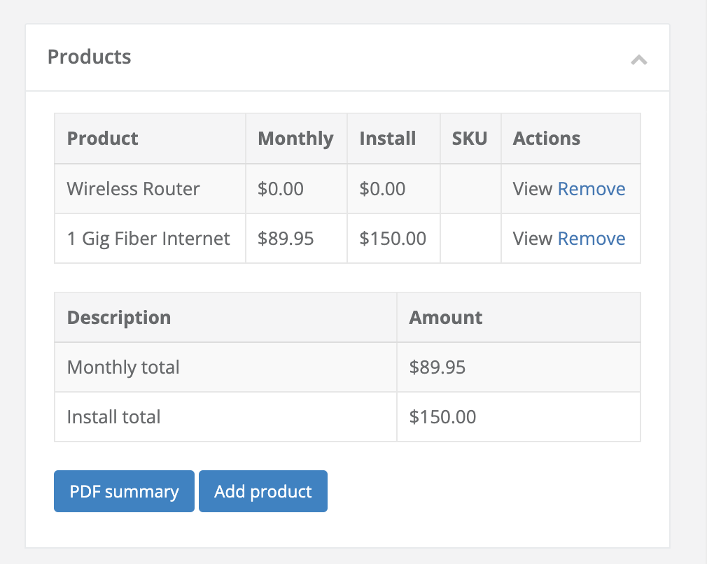Screen dimensions: 707x564
Task: Click the Product column header
Action: (x=103, y=139)
